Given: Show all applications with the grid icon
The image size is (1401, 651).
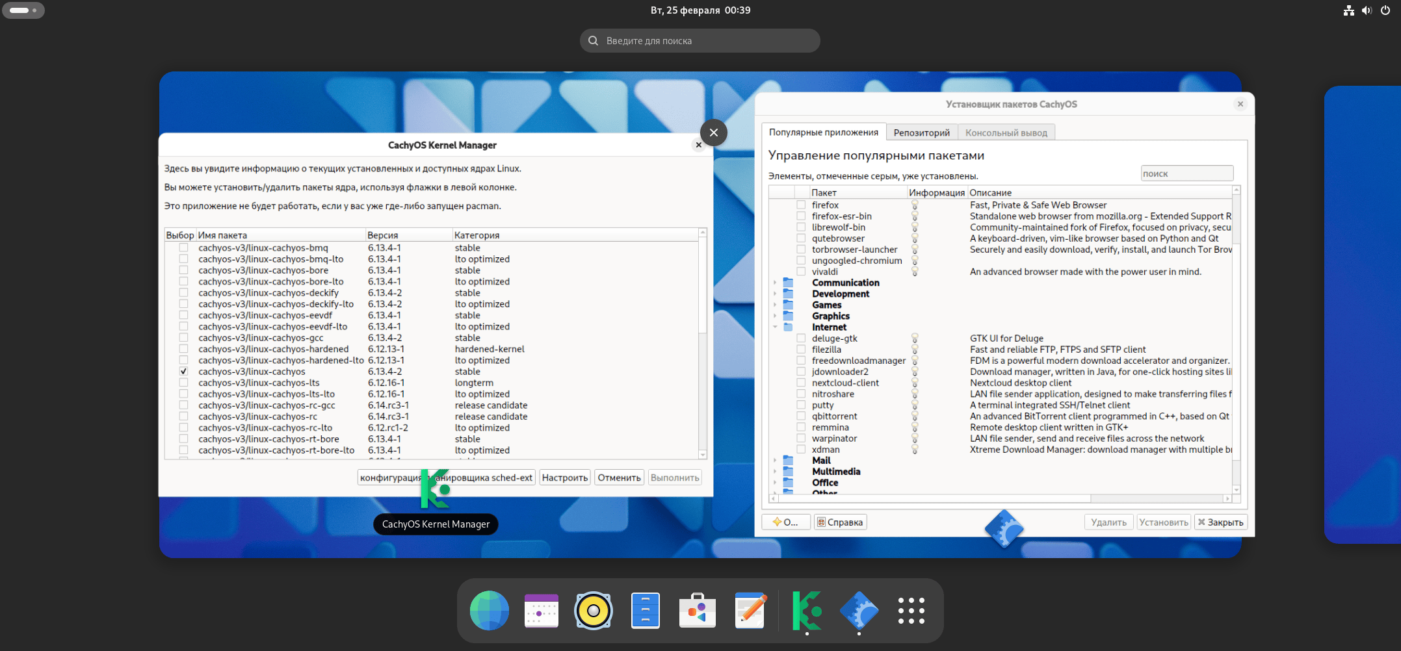Looking at the screenshot, I should (911, 611).
